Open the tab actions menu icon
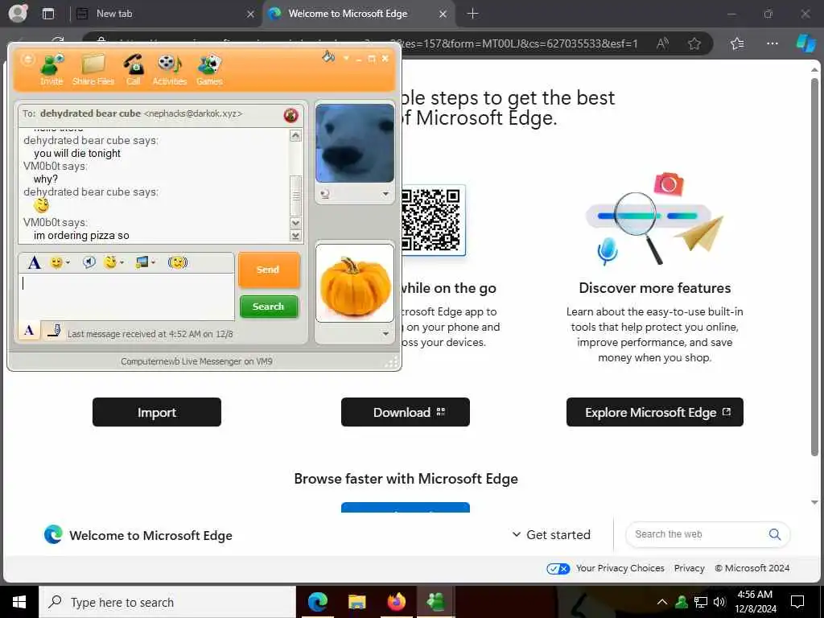The width and height of the screenshot is (824, 618). pyautogui.click(x=48, y=14)
